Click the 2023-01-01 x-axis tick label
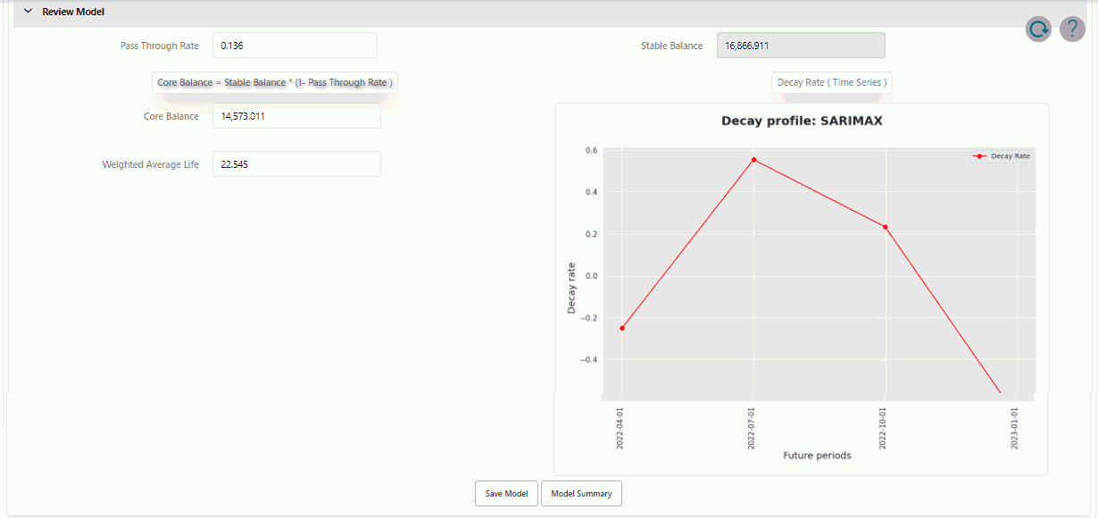This screenshot has height=518, width=1098. (1015, 429)
